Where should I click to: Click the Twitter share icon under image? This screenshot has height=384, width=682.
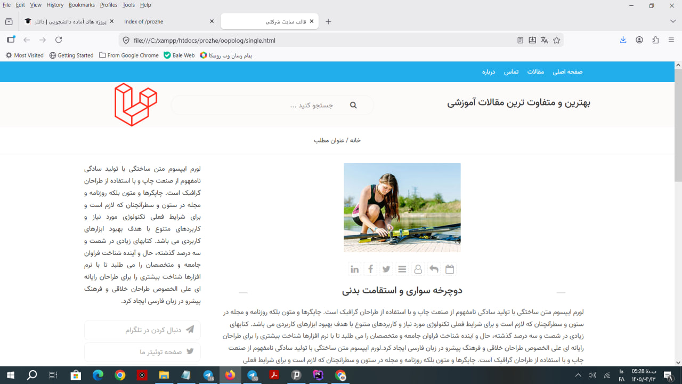386,269
